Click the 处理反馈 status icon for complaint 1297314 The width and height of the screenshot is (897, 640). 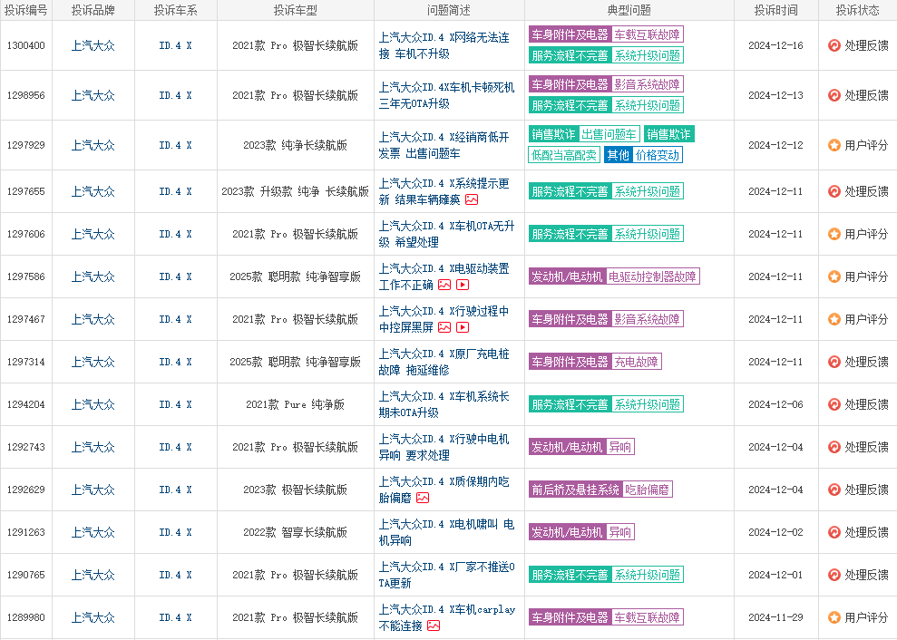pos(834,362)
